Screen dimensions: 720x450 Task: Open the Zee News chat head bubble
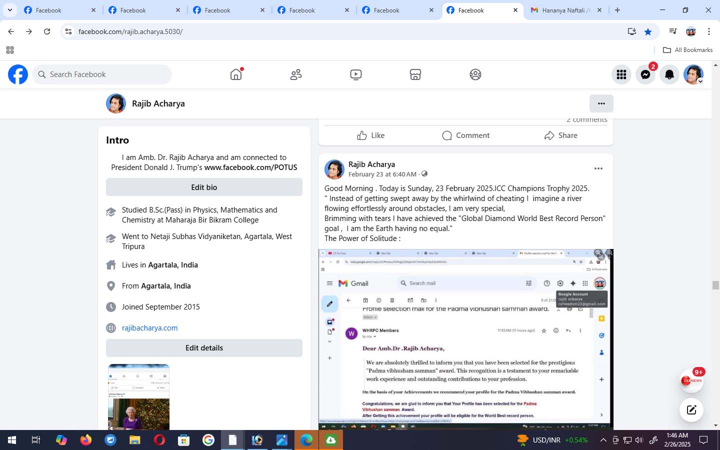[692, 381]
